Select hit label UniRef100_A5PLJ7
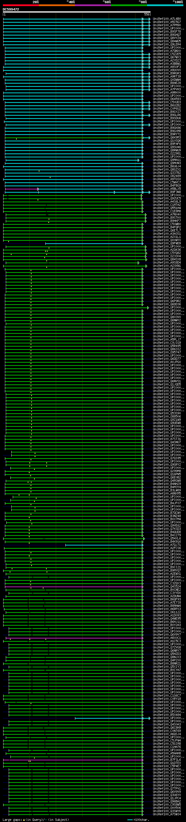The image size is (186, 822). click(x=167, y=339)
